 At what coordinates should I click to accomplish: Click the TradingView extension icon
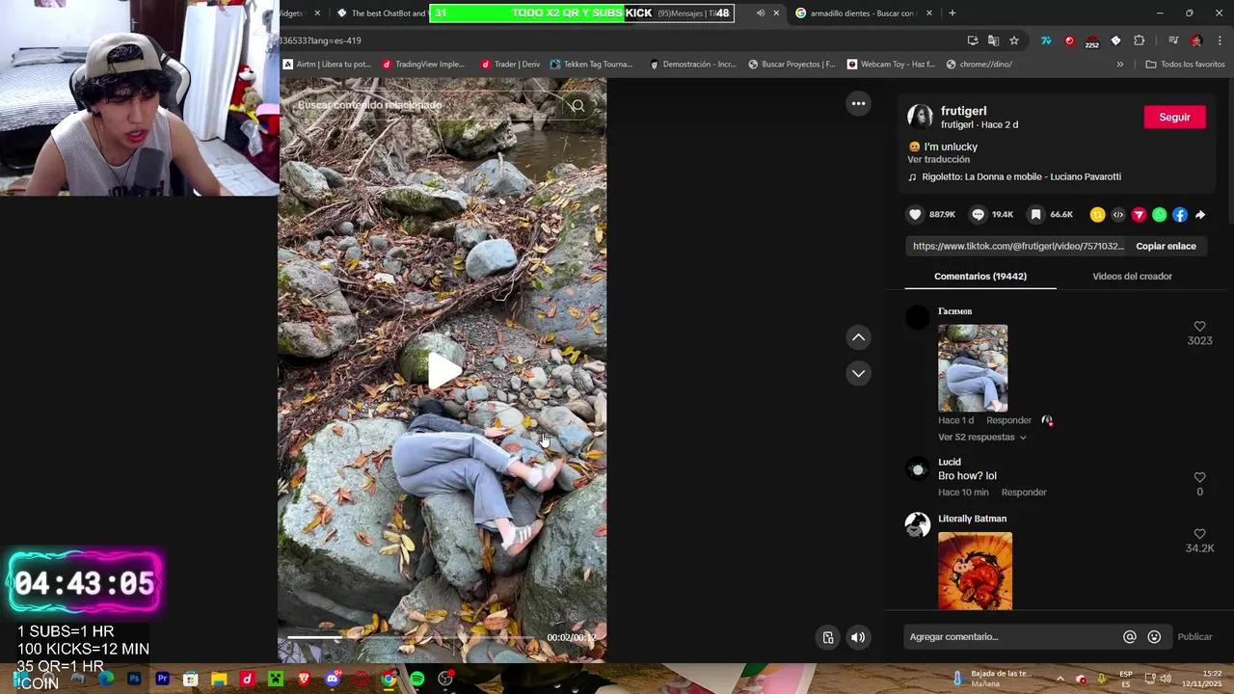tap(1046, 40)
